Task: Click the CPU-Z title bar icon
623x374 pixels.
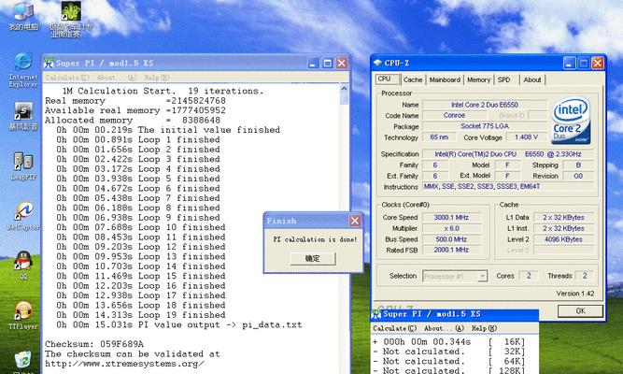Action: 378,63
